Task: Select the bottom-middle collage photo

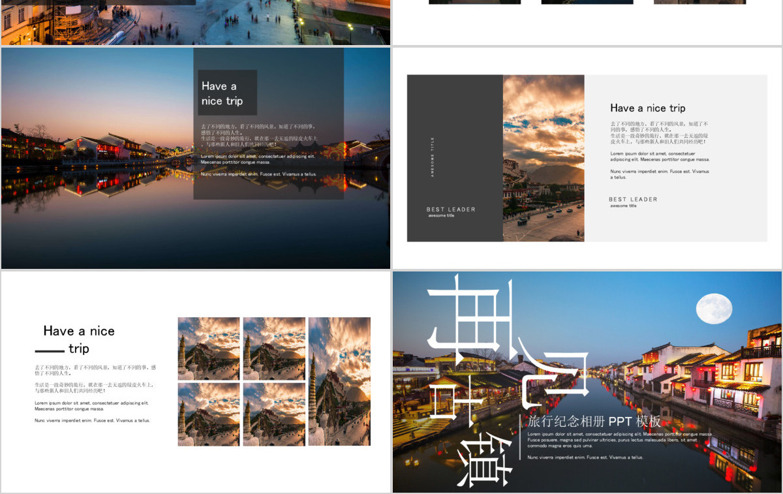Action: tap(274, 414)
